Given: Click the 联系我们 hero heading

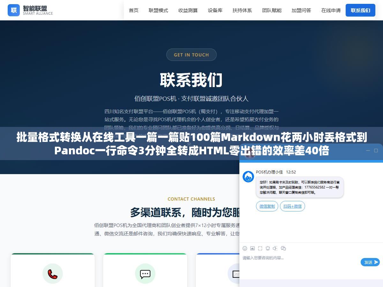Looking at the screenshot, I should point(191,80).
